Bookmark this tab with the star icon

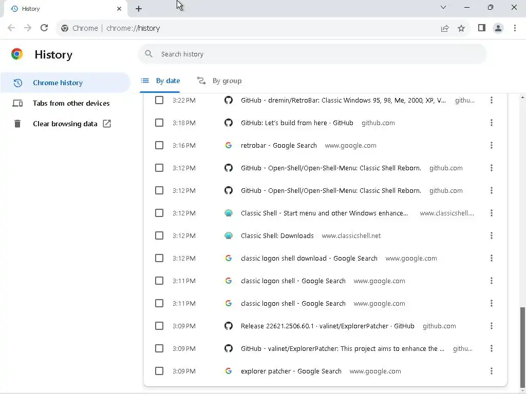tap(461, 28)
